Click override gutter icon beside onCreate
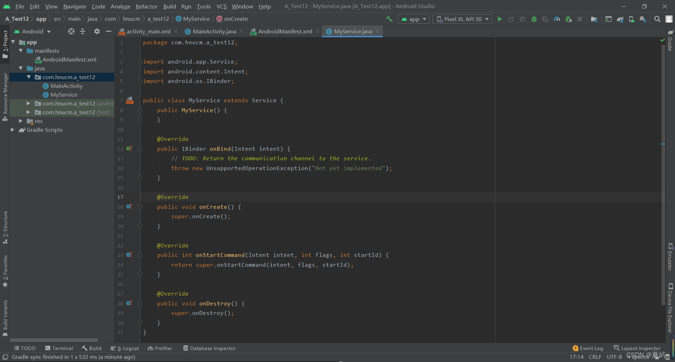This screenshot has width=675, height=362. 129,207
